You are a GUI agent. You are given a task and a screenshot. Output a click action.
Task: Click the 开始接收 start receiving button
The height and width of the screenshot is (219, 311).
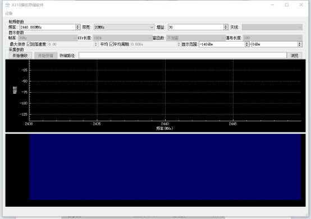pos(20,56)
